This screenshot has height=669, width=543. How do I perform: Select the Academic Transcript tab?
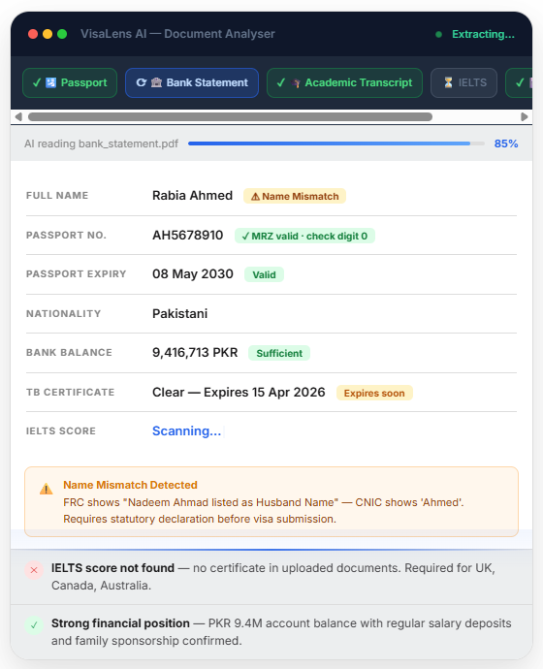(x=344, y=82)
